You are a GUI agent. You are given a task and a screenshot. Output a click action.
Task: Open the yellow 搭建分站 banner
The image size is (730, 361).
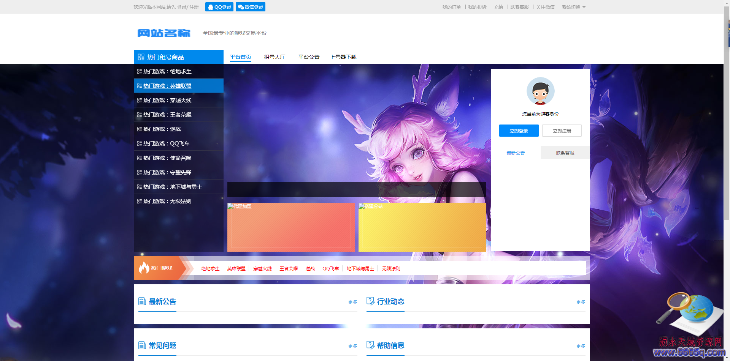422,227
